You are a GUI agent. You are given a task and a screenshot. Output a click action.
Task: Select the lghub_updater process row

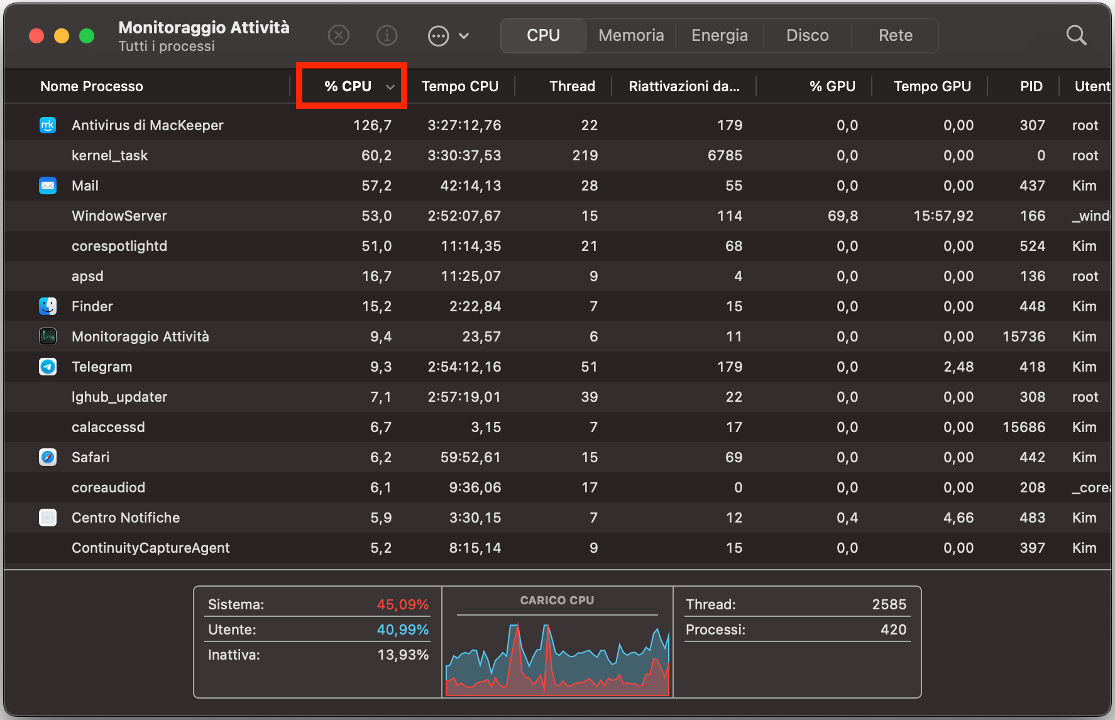[557, 397]
